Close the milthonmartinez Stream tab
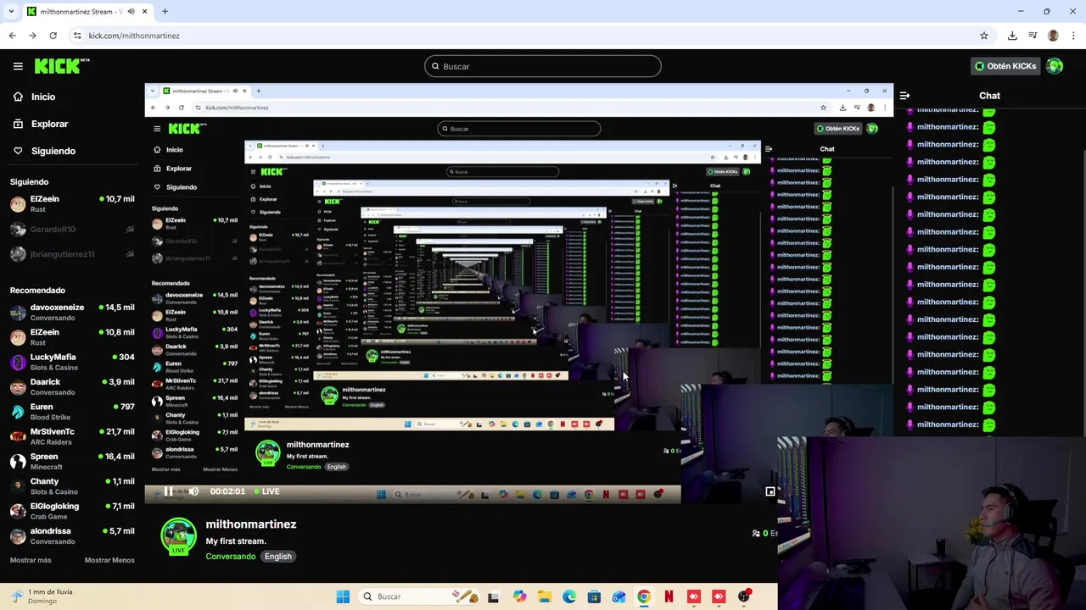 click(144, 12)
